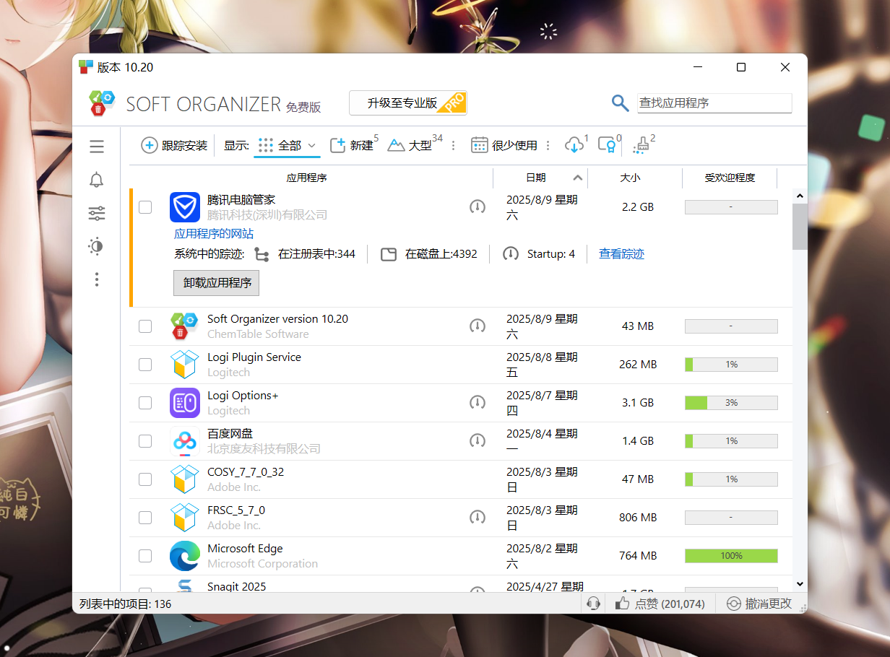Open the cleanup broom icon with badge 2

[x=641, y=145]
